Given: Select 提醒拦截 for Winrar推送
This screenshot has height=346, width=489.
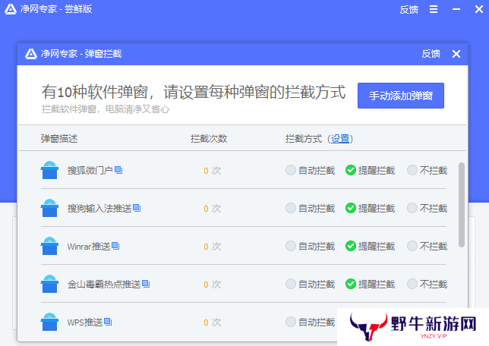Looking at the screenshot, I should pyautogui.click(x=371, y=246).
